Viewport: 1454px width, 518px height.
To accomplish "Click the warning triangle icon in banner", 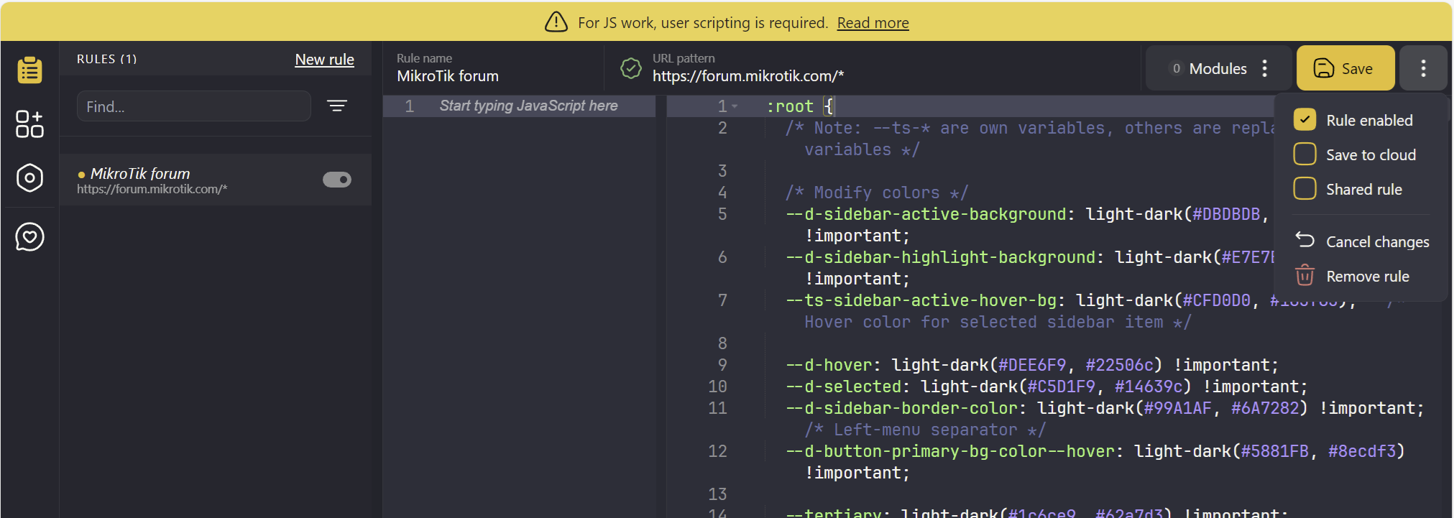I will [556, 22].
